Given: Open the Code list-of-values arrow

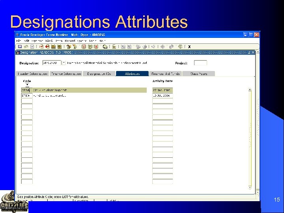Looking at the screenshot, I should tap(27, 85).
